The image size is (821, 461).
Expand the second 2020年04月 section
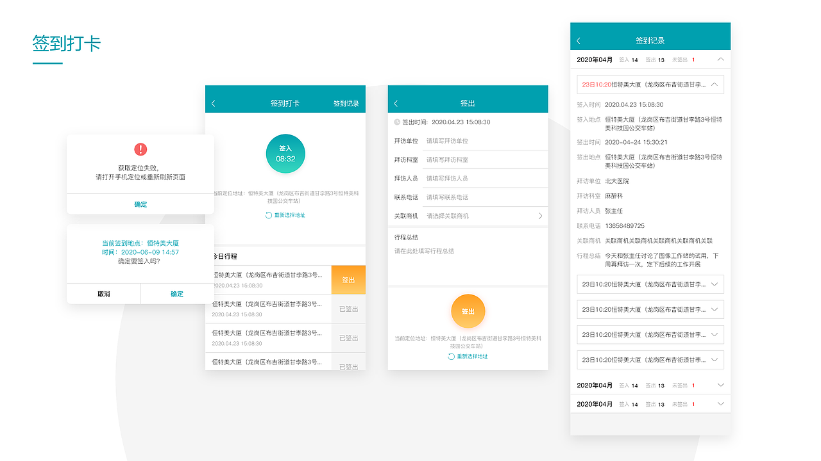click(x=720, y=385)
